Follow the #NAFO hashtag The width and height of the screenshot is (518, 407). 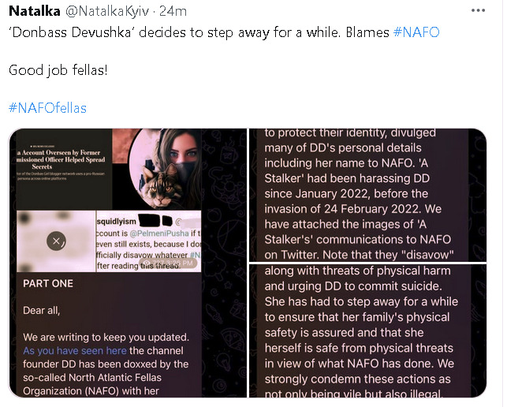[416, 32]
